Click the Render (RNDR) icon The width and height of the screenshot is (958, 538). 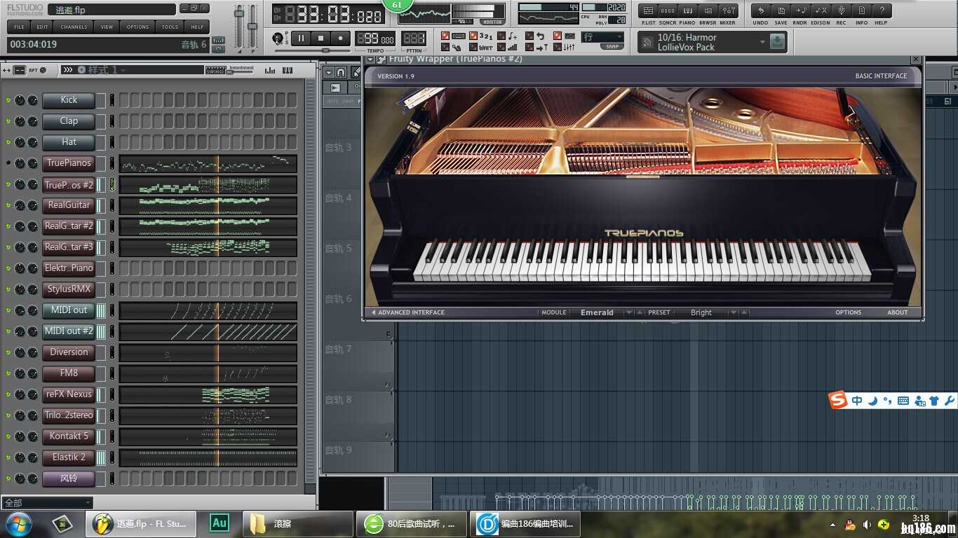(801, 11)
